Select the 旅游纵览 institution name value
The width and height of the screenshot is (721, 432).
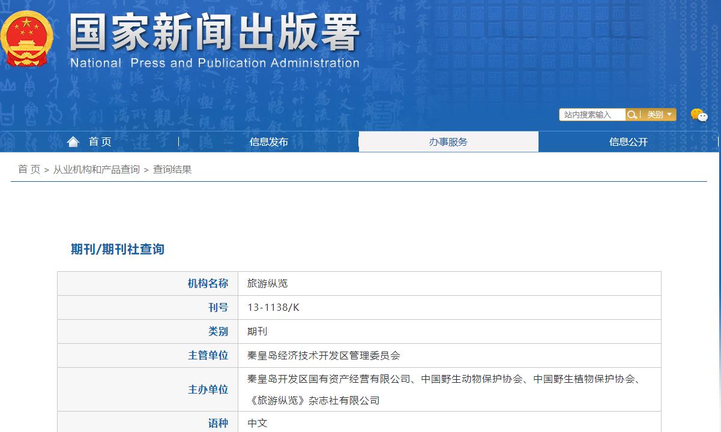[x=267, y=284]
